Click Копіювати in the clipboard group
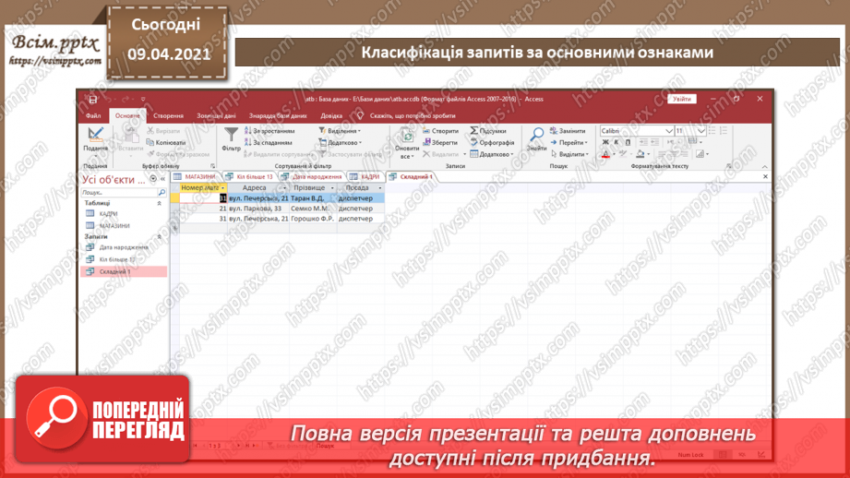Screen dimensions: 850x478 pos(166,142)
